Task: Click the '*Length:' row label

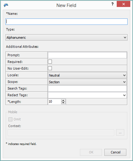Action: [14, 102]
